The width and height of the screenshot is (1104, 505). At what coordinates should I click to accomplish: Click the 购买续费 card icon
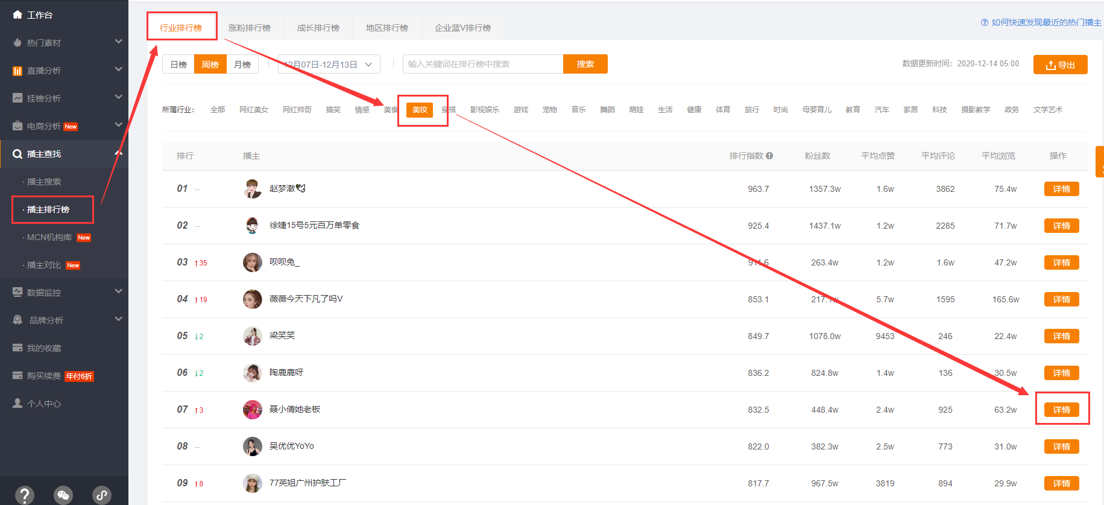click(x=17, y=375)
